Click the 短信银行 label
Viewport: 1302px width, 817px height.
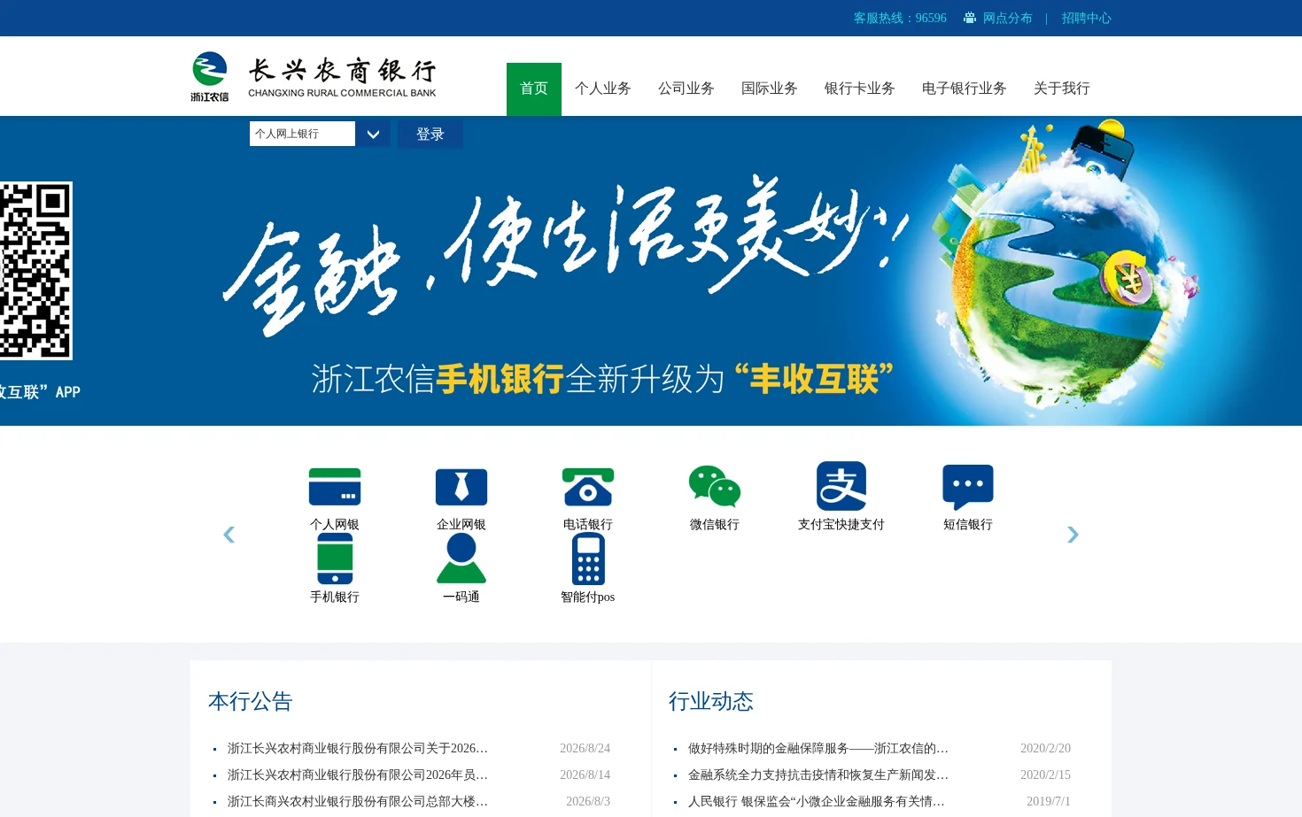(x=968, y=525)
